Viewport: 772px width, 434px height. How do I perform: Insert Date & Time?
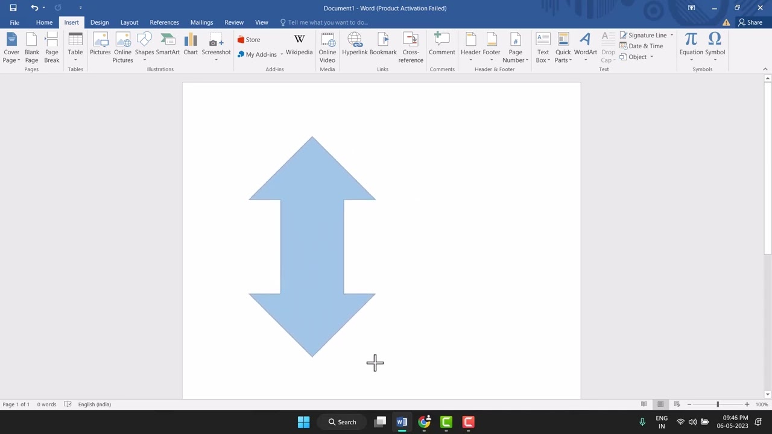(641, 46)
